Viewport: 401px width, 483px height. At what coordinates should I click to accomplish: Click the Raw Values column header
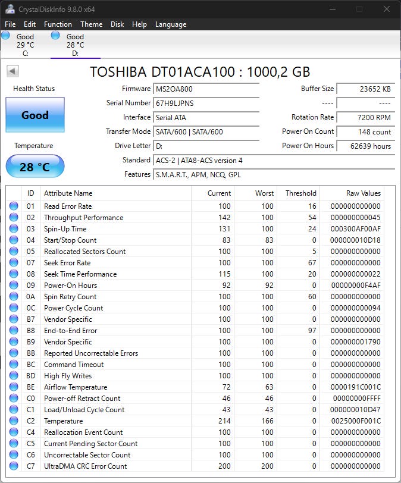point(363,193)
